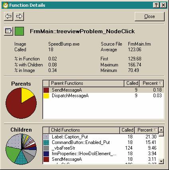Click the forward arrow navigation button
The height and width of the screenshot is (170, 169).
pyautogui.click(x=19, y=16)
